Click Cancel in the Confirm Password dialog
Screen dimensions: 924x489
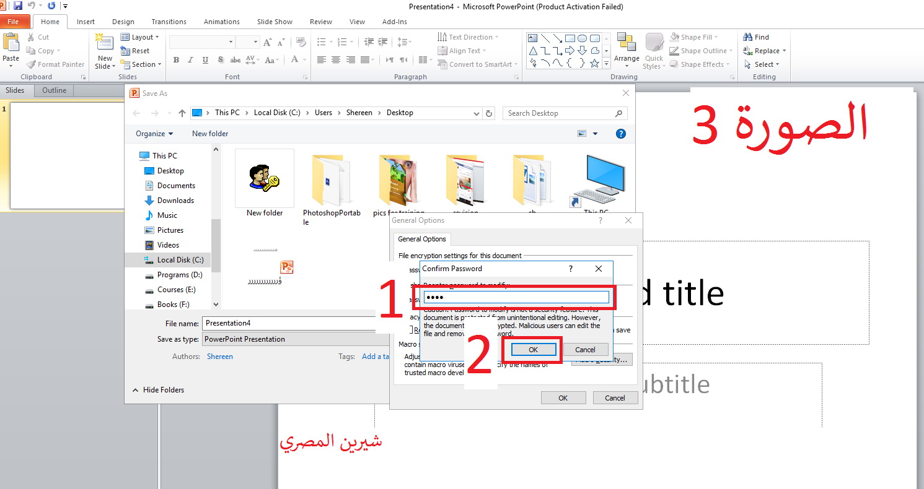tap(585, 350)
